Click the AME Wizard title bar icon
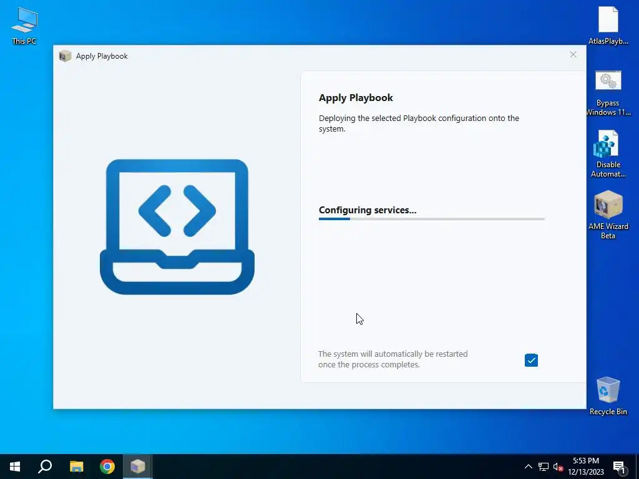Image resolution: width=639 pixels, height=479 pixels. [65, 56]
